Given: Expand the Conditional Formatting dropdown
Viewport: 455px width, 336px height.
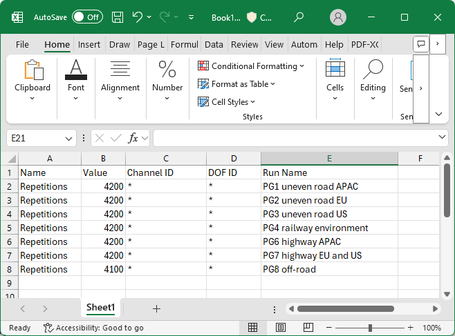Looking at the screenshot, I should [251, 66].
